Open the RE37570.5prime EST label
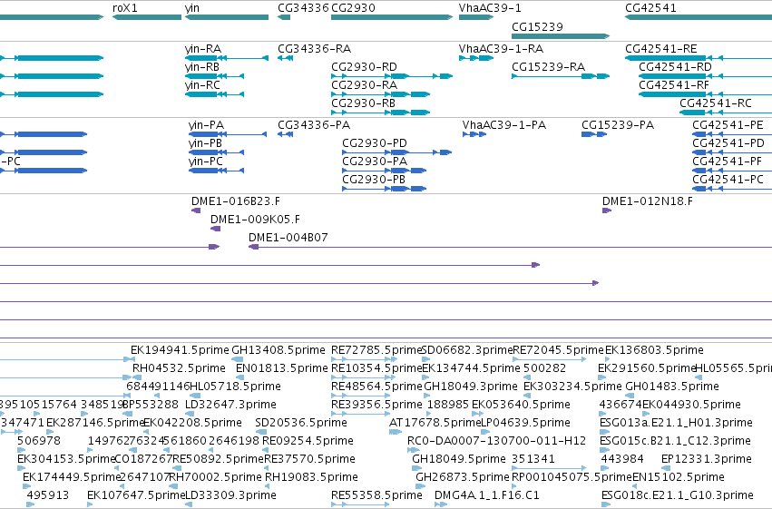Screen dimensions: 772x509 click(309, 459)
